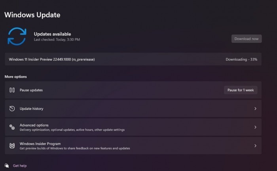This screenshot has height=171, width=277.
Task: Click the Last checked timestamp text
Action: 57,40
